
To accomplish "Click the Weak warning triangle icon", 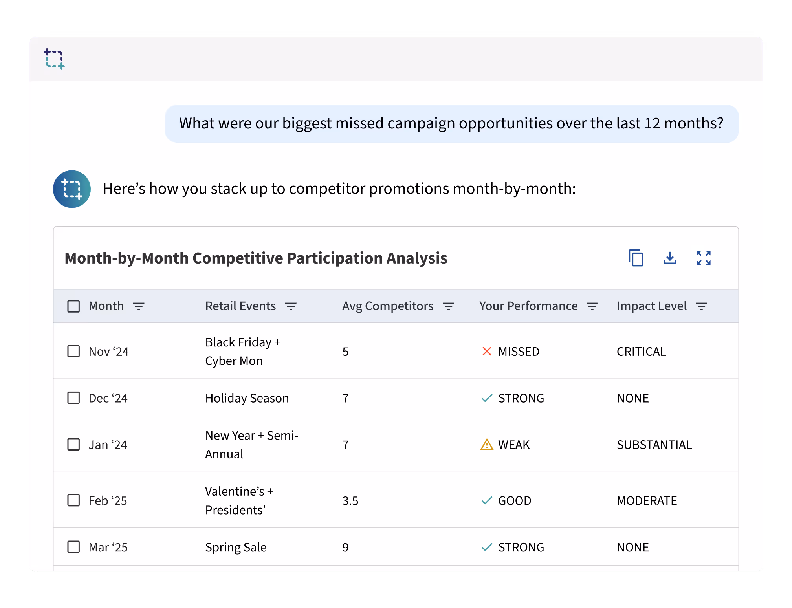I will [487, 445].
